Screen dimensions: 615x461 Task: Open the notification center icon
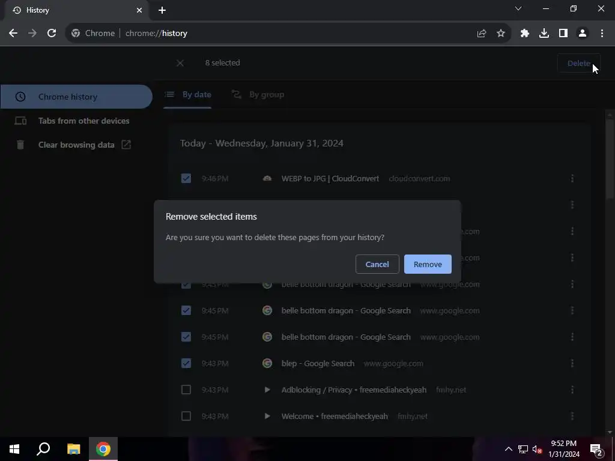pyautogui.click(x=596, y=449)
